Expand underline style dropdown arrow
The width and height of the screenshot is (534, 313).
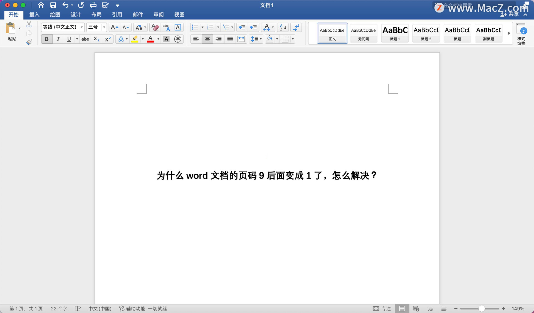77,39
